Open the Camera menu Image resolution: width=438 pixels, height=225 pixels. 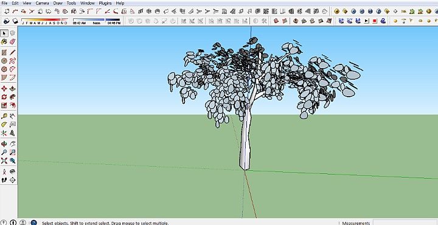(42, 3)
